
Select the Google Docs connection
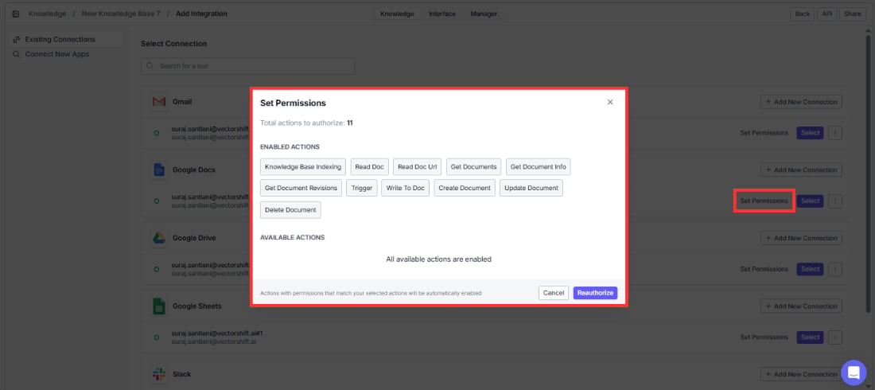[810, 201]
